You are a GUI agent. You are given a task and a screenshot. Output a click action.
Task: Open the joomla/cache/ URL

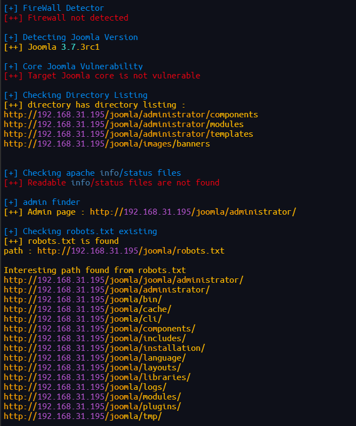88,309
